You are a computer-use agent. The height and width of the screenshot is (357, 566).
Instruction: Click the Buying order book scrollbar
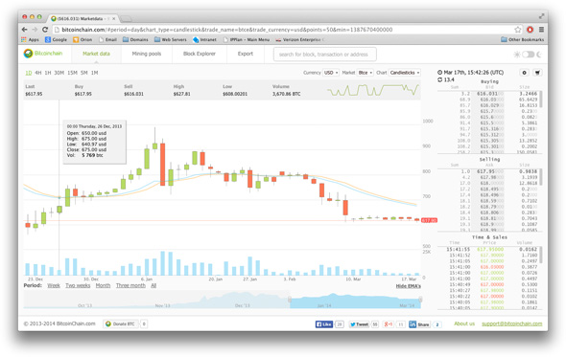point(540,100)
